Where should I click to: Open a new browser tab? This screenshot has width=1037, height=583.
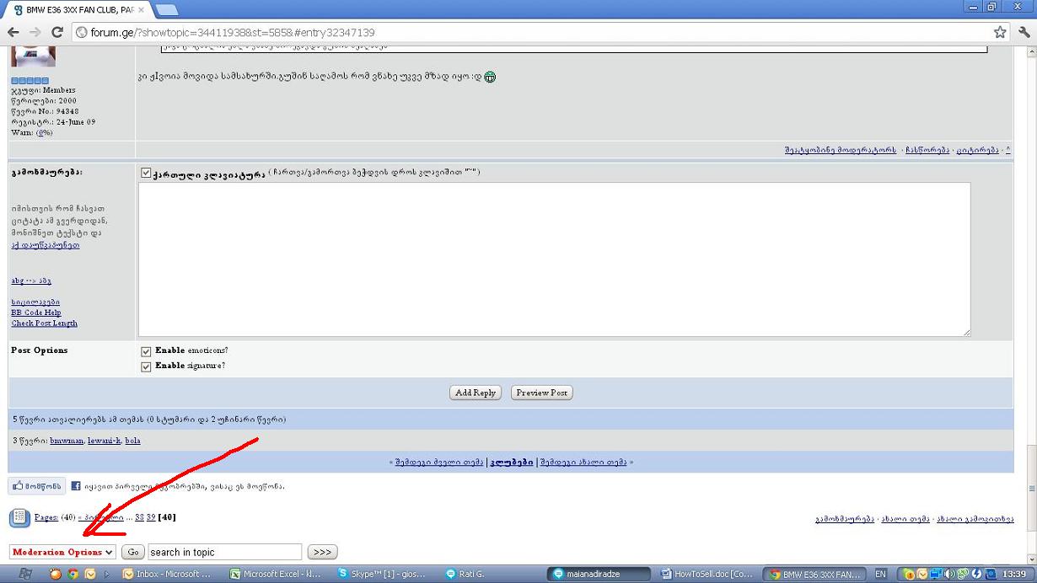pos(167,10)
